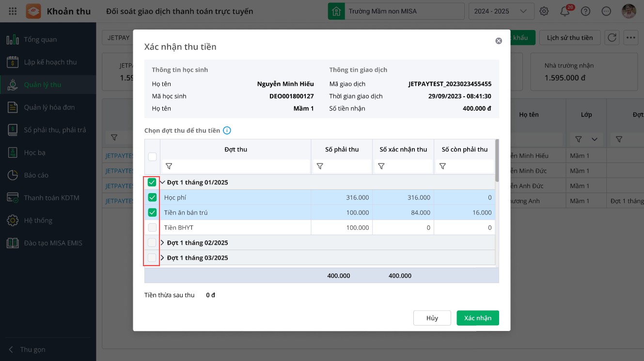Toggle the select-all header checkbox
This screenshot has height=361, width=644.
[x=152, y=157]
